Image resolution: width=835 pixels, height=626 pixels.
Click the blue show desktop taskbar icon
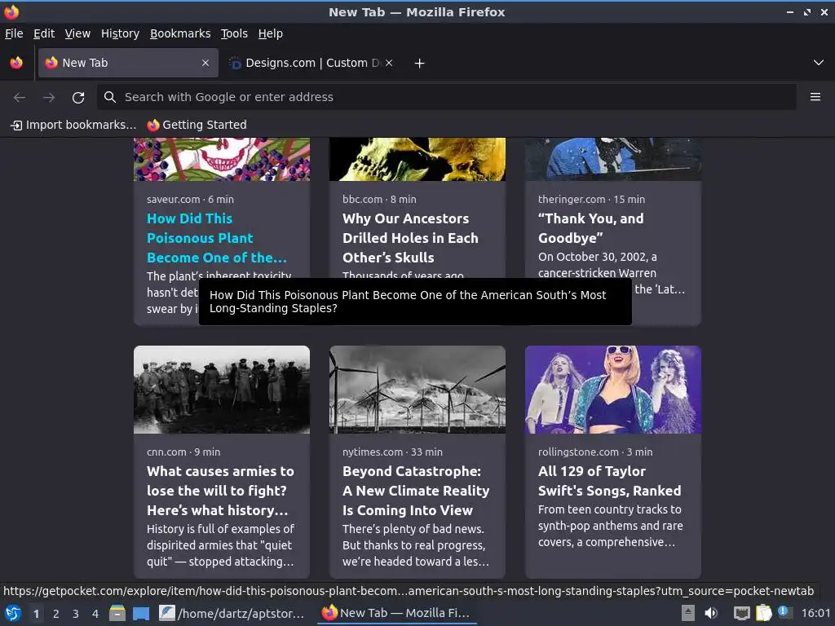[141, 614]
